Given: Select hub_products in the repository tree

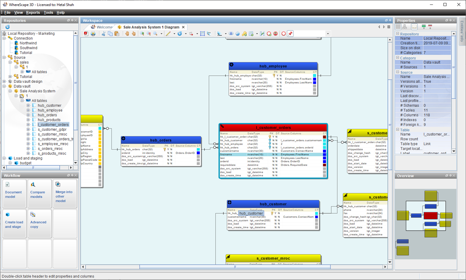Looking at the screenshot, I should 49,120.
